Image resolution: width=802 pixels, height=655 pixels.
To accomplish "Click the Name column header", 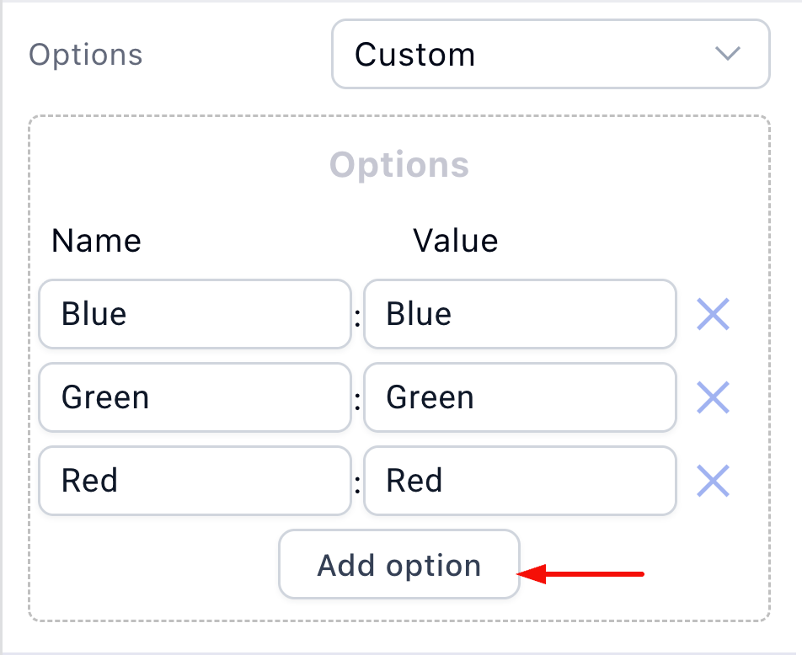I will coord(96,242).
